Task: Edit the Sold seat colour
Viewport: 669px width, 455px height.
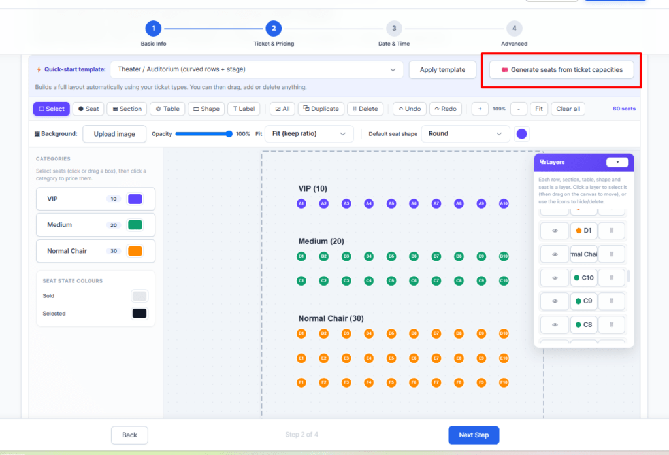Action: coord(140,295)
